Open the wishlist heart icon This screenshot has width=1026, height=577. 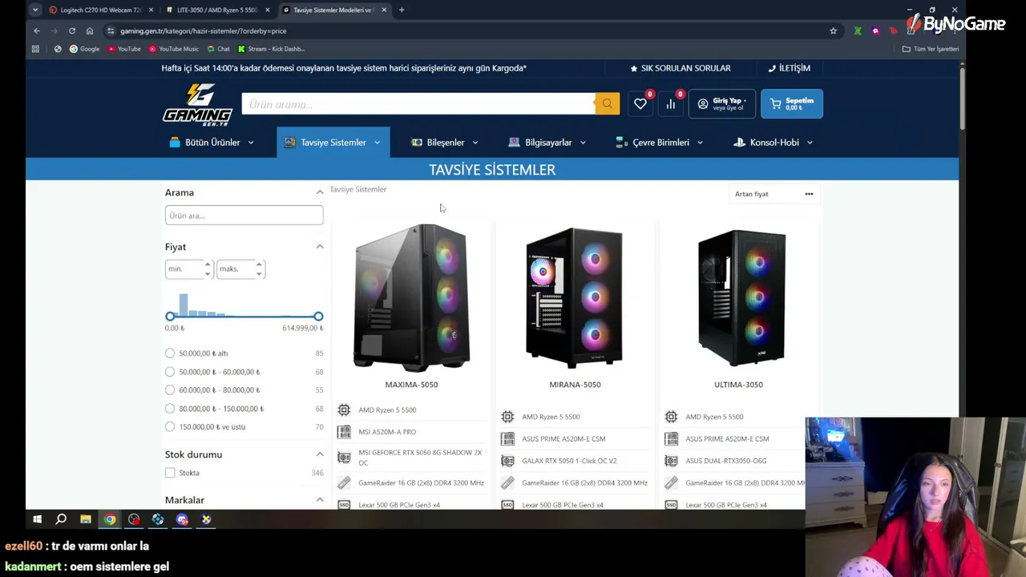(640, 104)
